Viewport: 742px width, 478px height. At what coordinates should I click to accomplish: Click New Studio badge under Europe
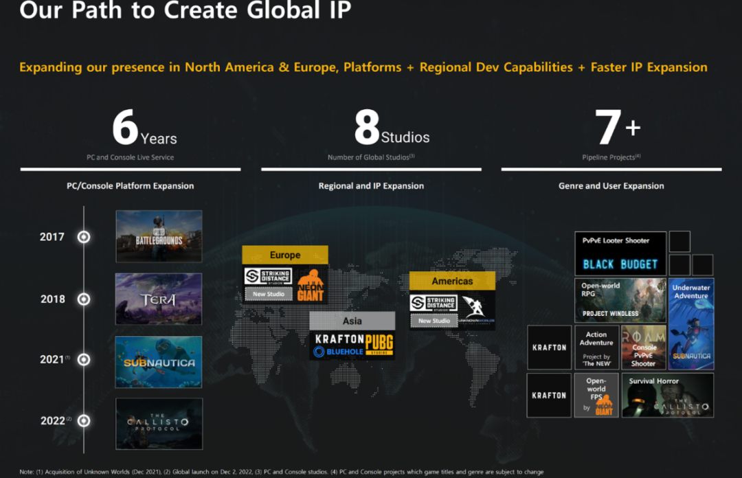[x=269, y=294]
